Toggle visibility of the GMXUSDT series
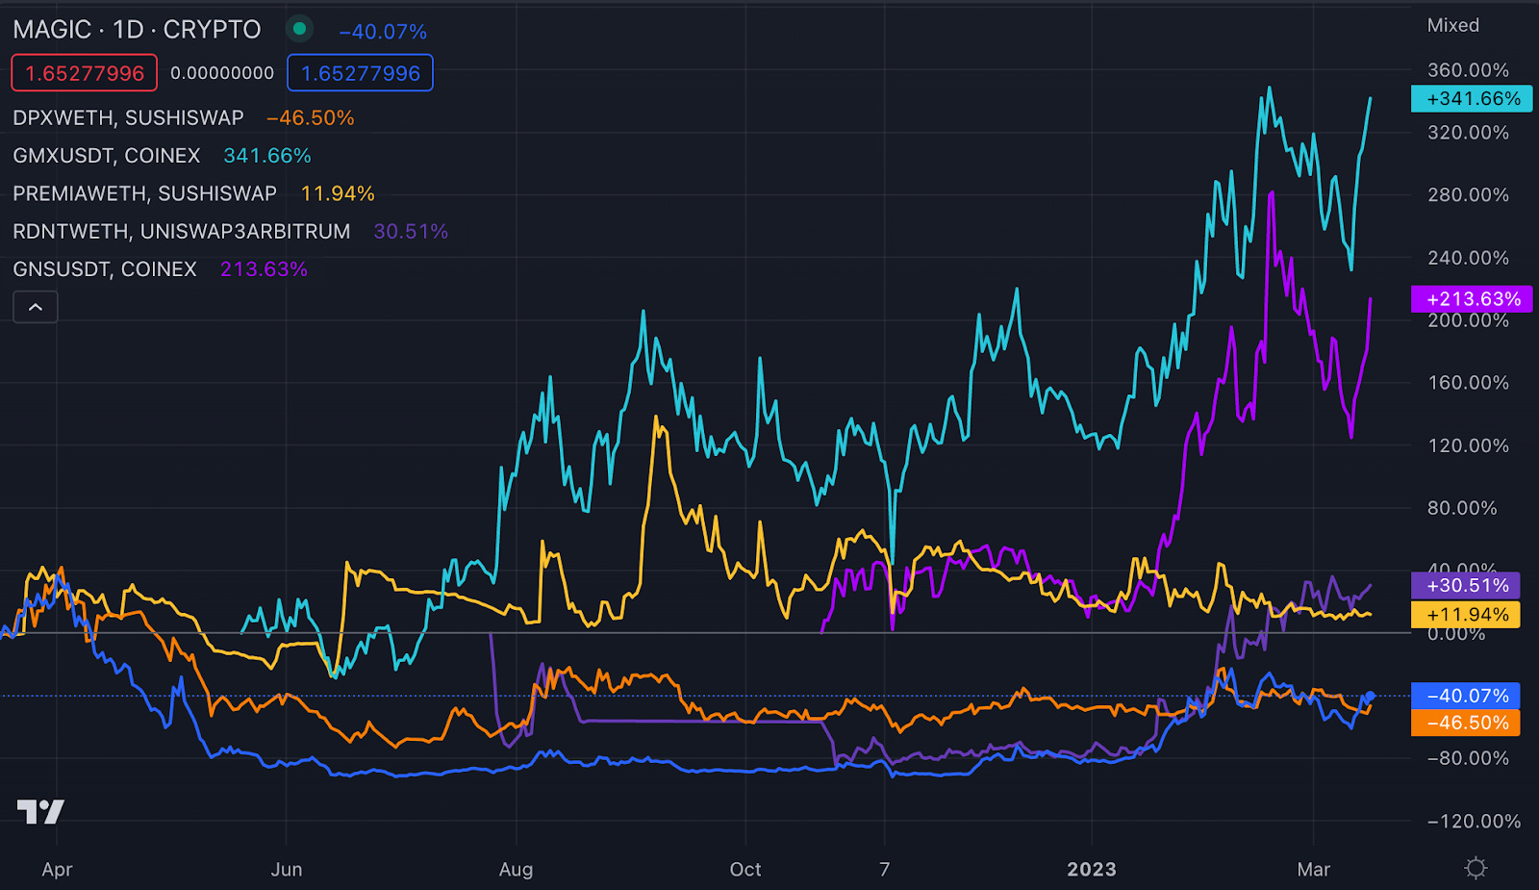 pos(106,155)
